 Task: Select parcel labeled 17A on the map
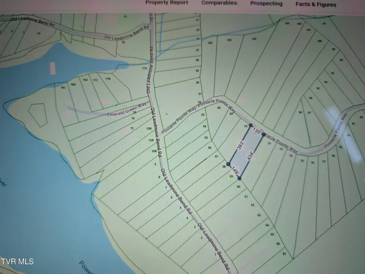pyautogui.click(x=145, y=68)
